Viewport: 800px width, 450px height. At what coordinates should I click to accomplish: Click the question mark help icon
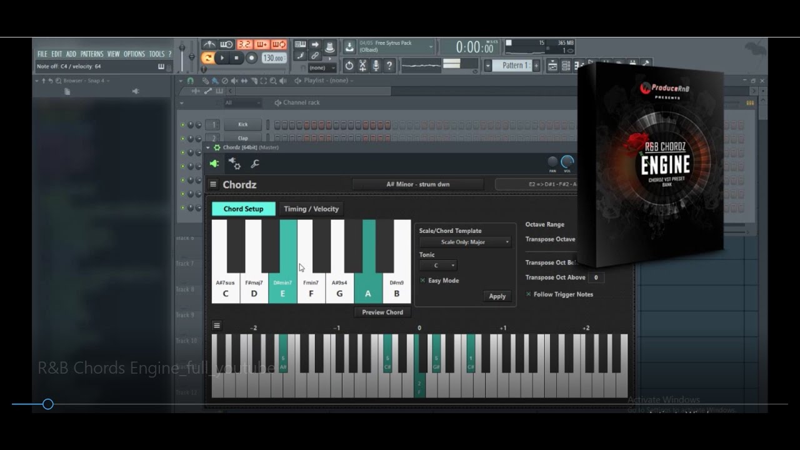coord(389,66)
